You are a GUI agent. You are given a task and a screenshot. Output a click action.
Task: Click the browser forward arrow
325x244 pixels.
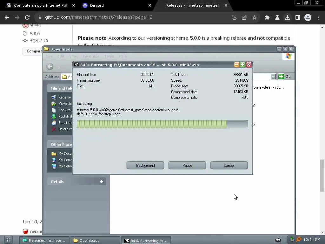tap(17, 17)
